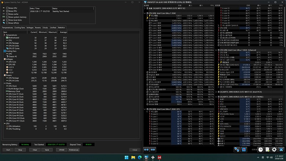
Task: Enable the Stress cache checkbox
Action: tap(7, 14)
